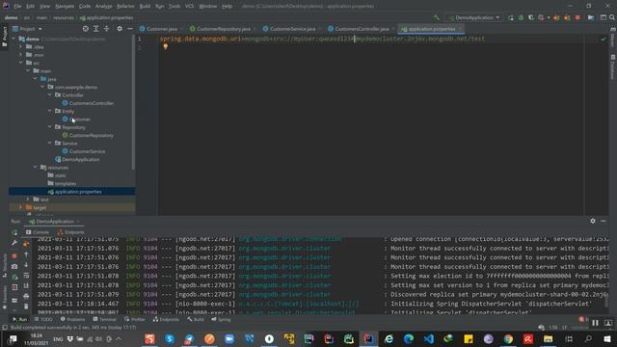This screenshot has height=347, width=617.
Task: Expand the .idea folder
Action: (21, 47)
